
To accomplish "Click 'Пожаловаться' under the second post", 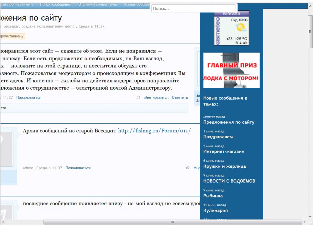I will click(x=78, y=168).
